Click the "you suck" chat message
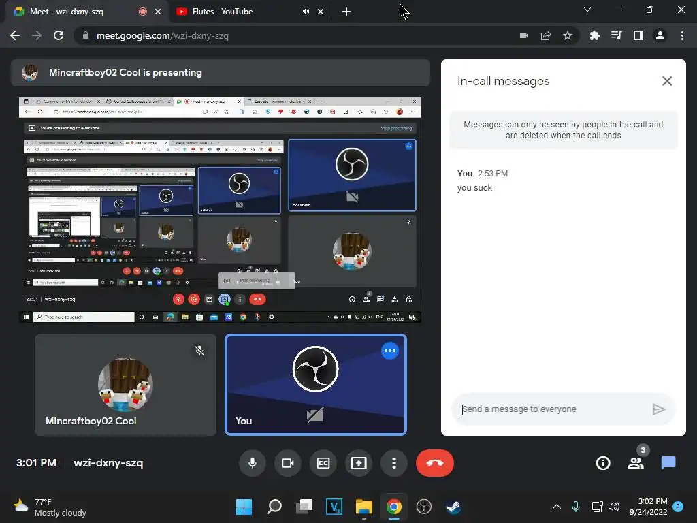Screen dimensions: 697x523 point(474,188)
